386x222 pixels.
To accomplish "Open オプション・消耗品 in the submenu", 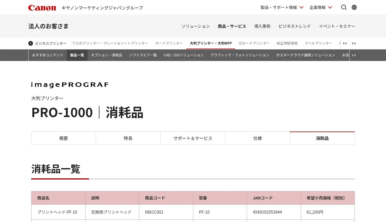I will (107, 55).
